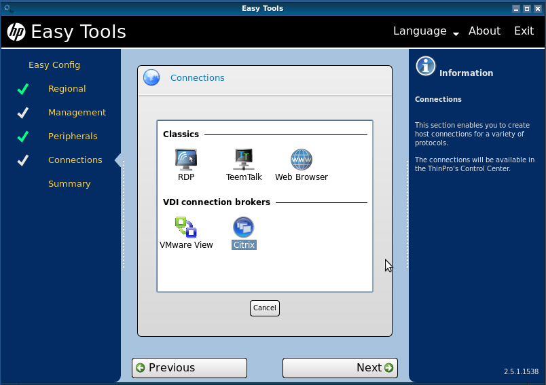Click the white checkmark beside Management
This screenshot has width=546, height=385.
pyautogui.click(x=23, y=113)
